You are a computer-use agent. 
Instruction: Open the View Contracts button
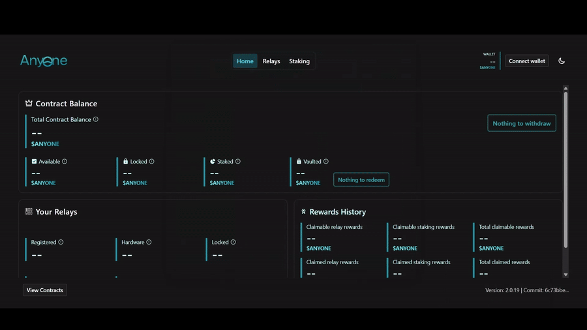[45, 290]
